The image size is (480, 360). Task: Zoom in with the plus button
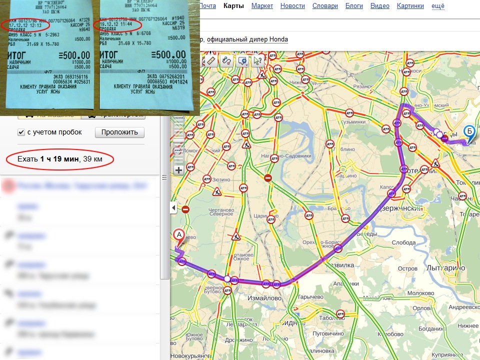(x=179, y=170)
